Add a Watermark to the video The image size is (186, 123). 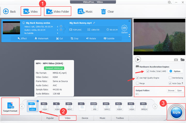[42, 38]
